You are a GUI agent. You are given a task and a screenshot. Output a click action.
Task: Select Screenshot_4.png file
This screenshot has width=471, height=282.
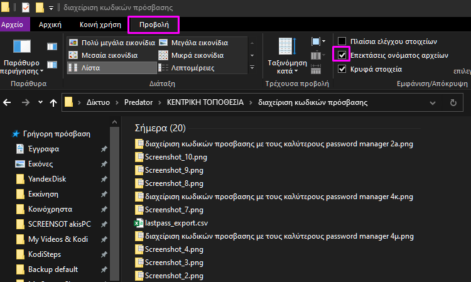click(x=169, y=249)
